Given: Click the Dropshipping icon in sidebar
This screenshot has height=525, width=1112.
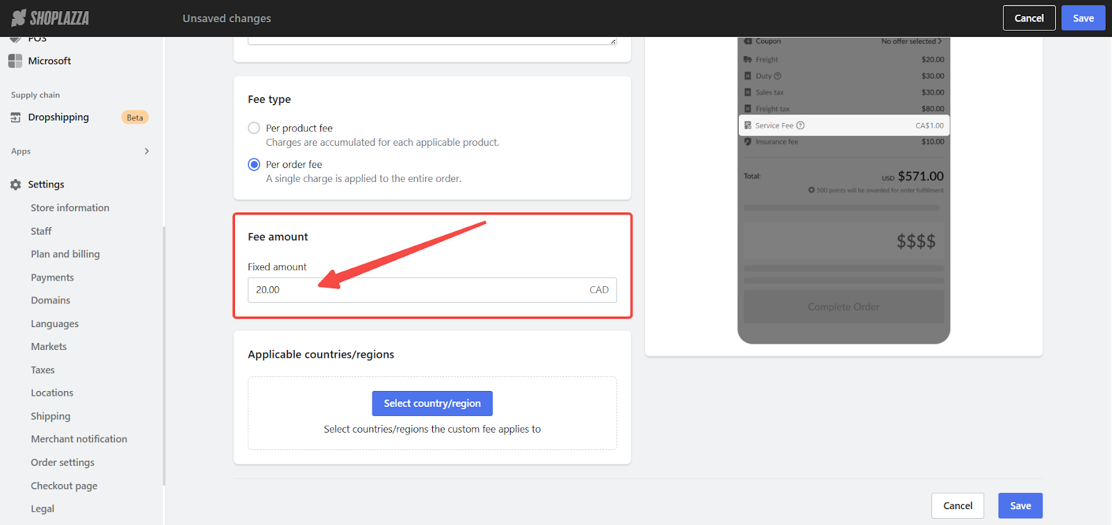Looking at the screenshot, I should 15,117.
